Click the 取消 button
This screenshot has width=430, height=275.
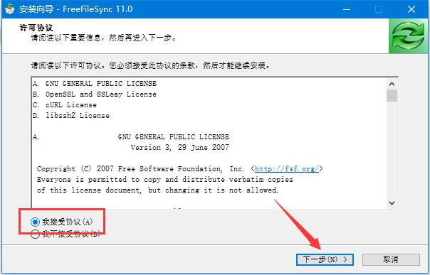391,259
